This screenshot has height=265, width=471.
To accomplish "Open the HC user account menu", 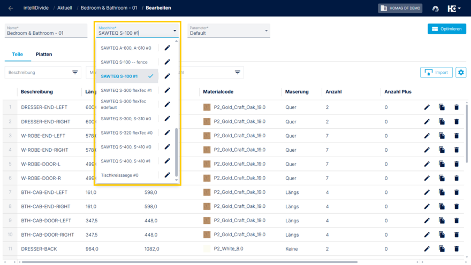I will [x=454, y=9].
